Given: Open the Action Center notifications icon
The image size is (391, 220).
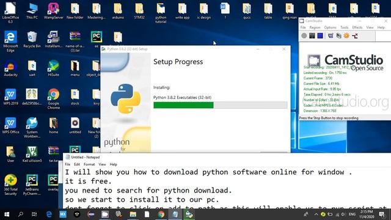Looking at the screenshot, I should point(382,215).
